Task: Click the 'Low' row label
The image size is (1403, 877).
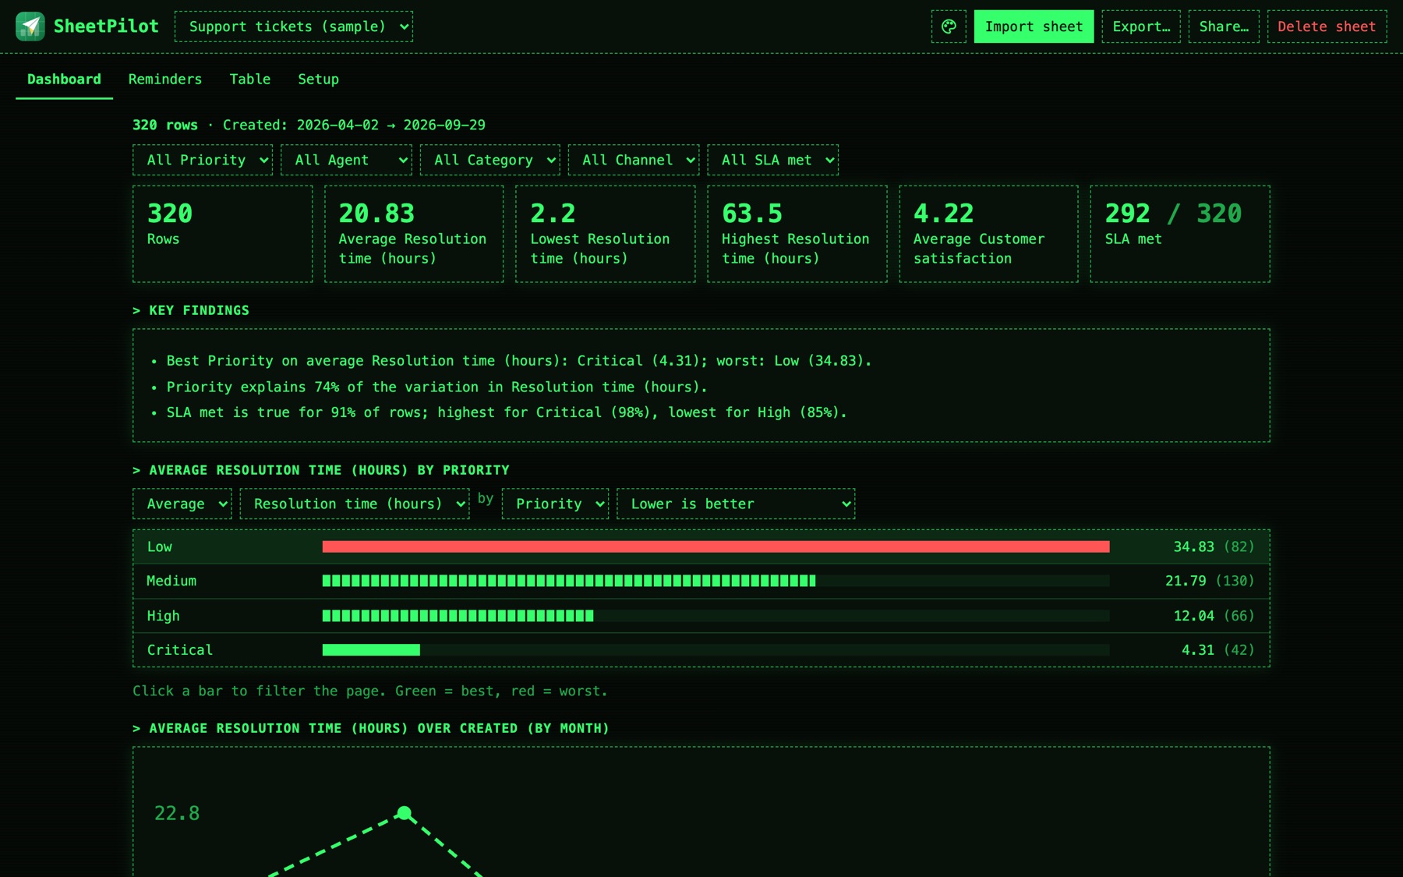Action: (160, 546)
